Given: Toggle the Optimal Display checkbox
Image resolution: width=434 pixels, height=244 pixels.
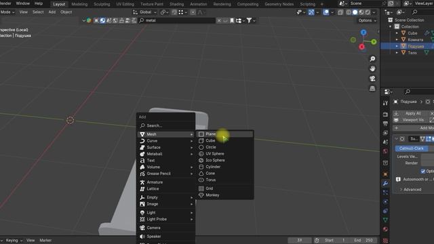Looking at the screenshot, I should (x=423, y=171).
